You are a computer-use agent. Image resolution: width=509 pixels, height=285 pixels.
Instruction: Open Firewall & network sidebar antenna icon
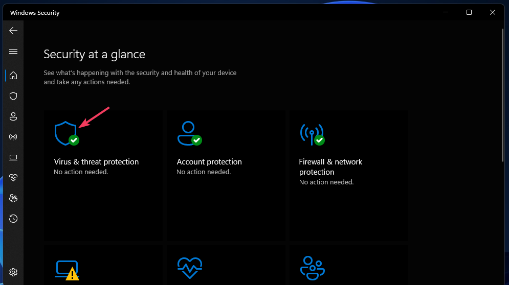point(13,137)
